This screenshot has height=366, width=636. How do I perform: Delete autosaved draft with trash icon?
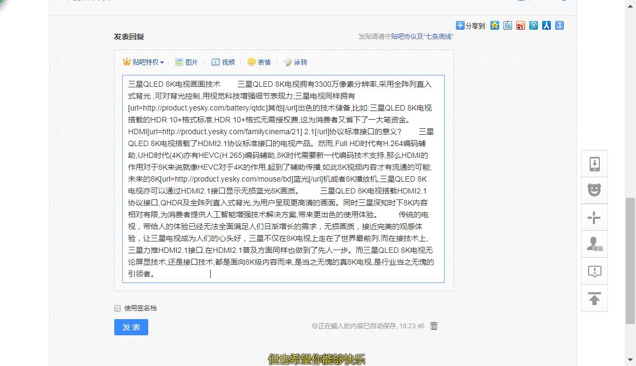click(x=433, y=326)
